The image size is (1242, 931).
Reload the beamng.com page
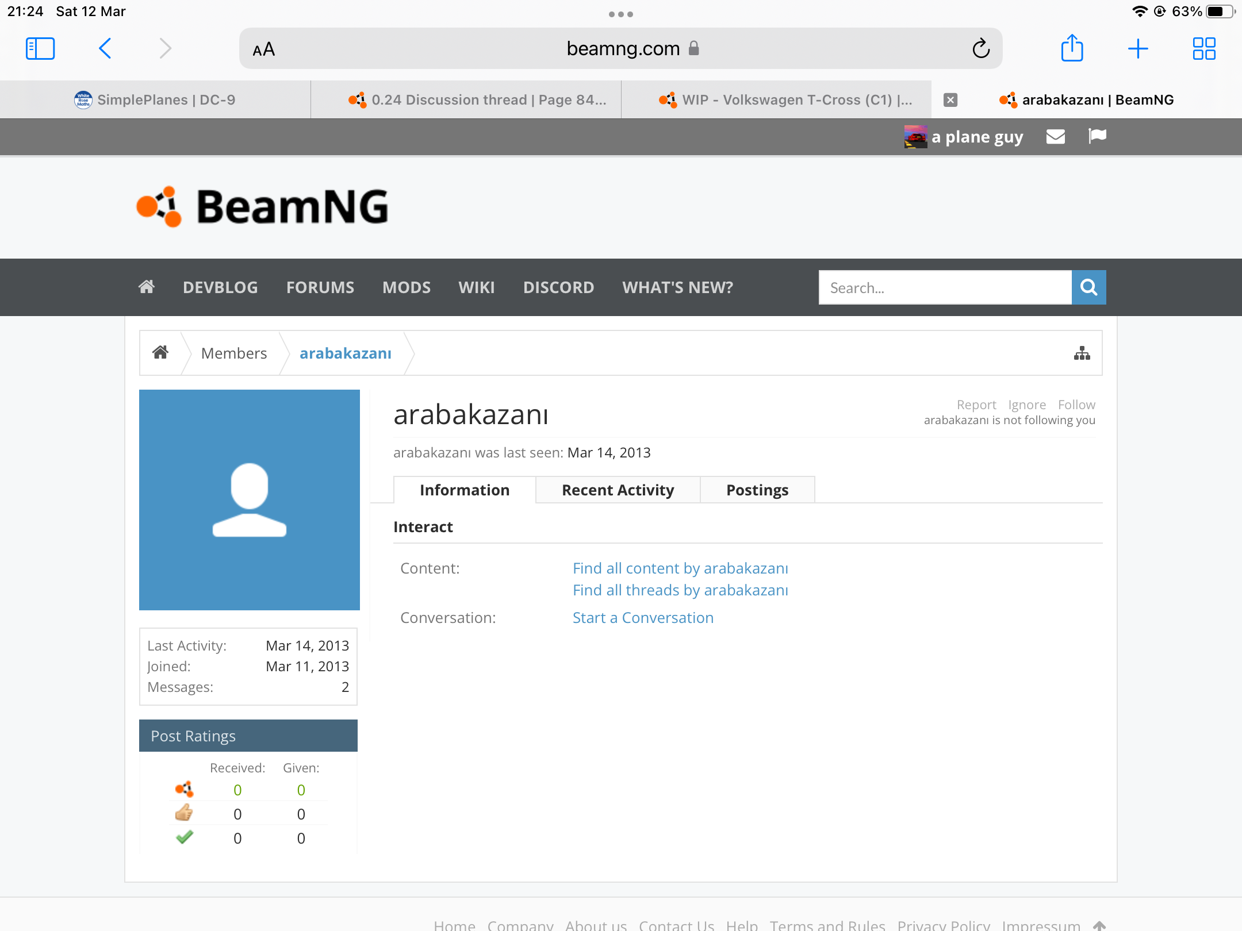(981, 49)
